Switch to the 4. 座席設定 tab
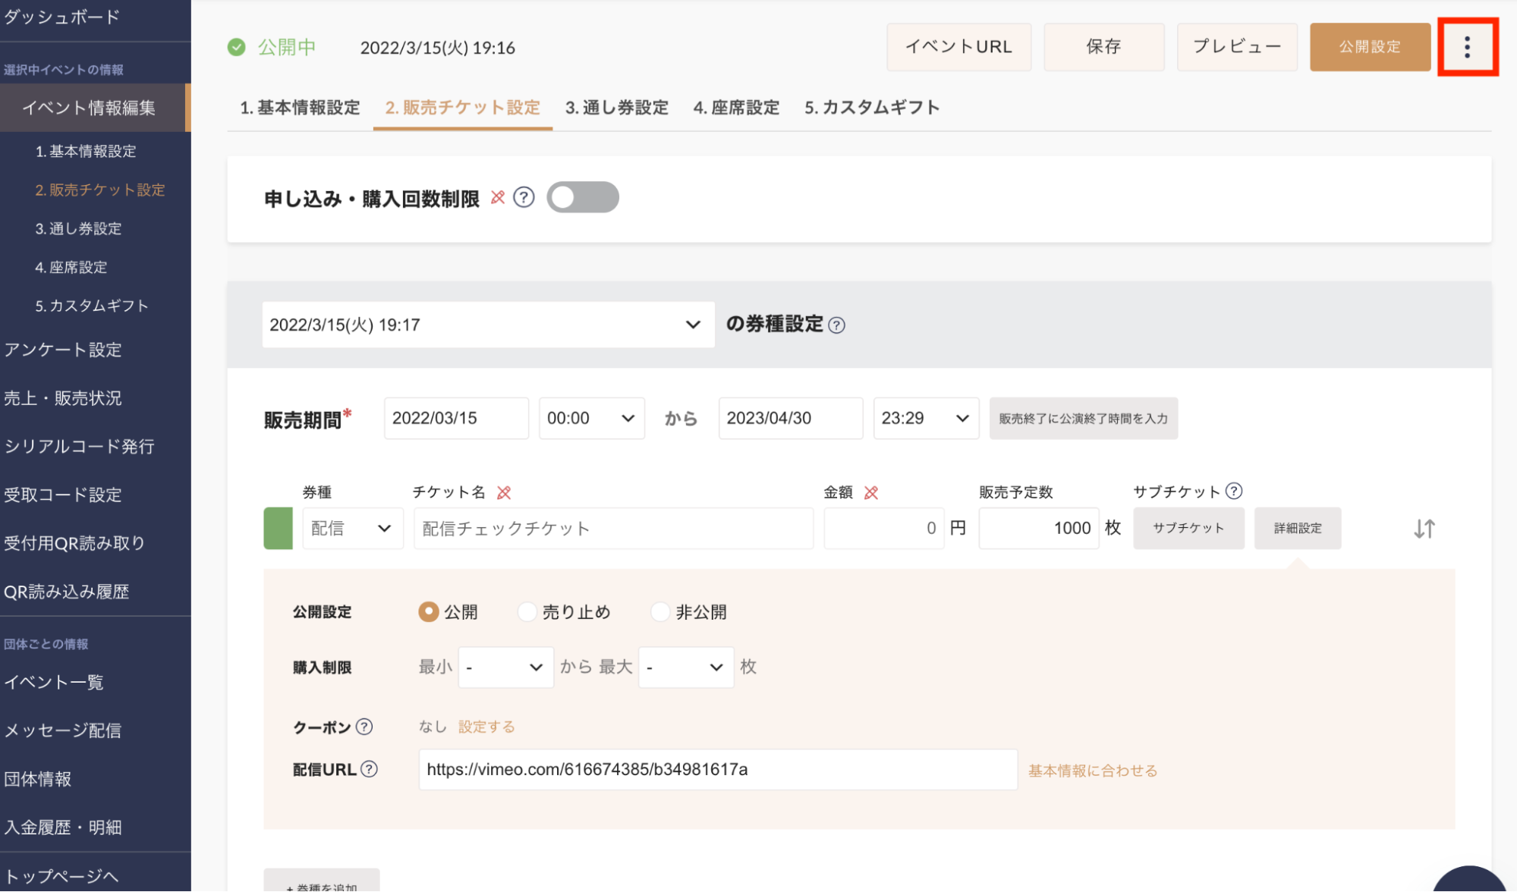The width and height of the screenshot is (1517, 892). click(736, 108)
